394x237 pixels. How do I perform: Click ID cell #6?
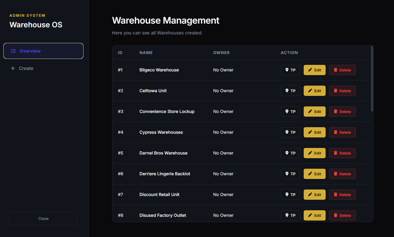121,174
